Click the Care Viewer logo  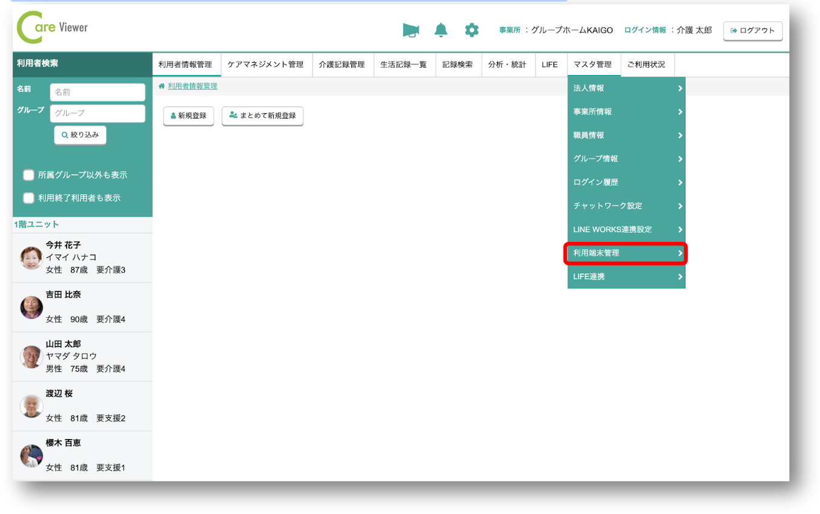pos(53,28)
